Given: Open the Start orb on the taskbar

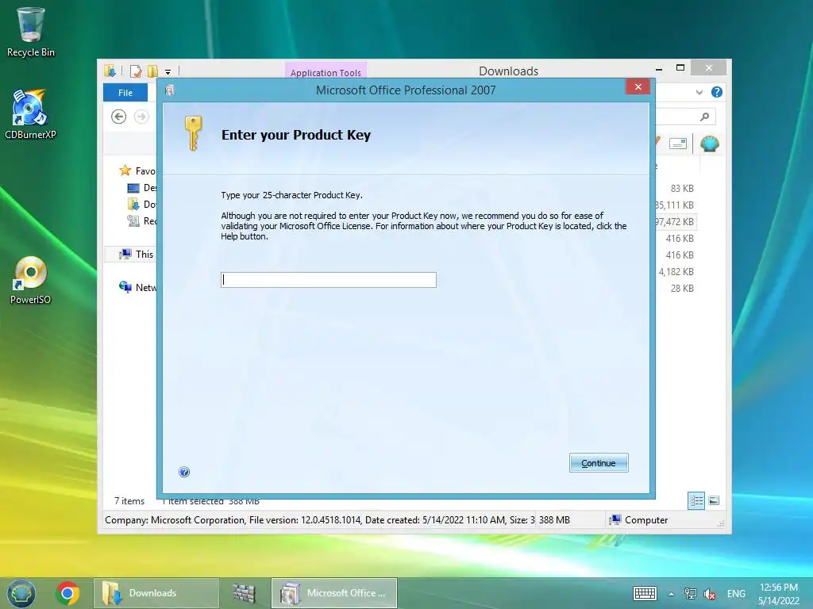Looking at the screenshot, I should pos(21,593).
